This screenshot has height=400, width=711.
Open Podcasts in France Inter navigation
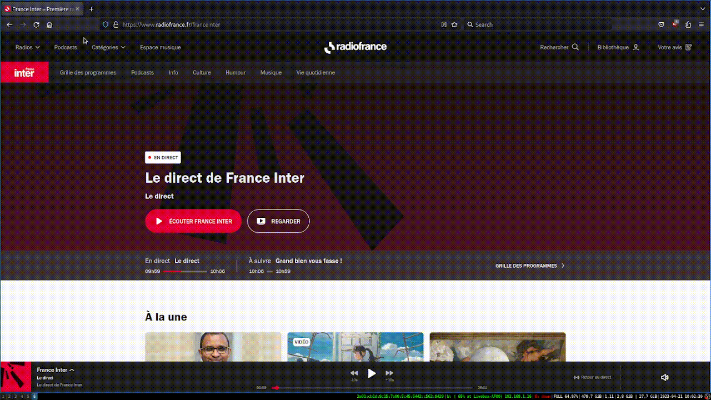pyautogui.click(x=142, y=72)
